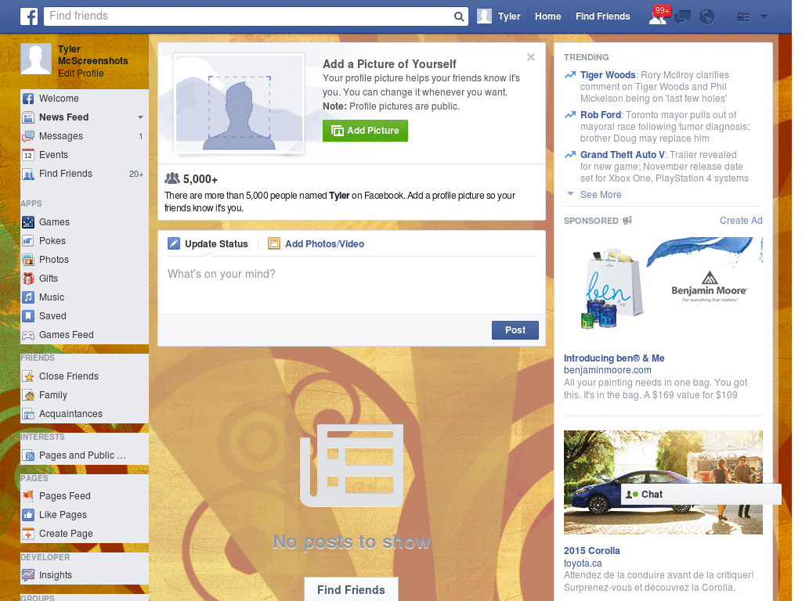The width and height of the screenshot is (802, 601).
Task: Click the Insights chart icon
Action: [28, 575]
